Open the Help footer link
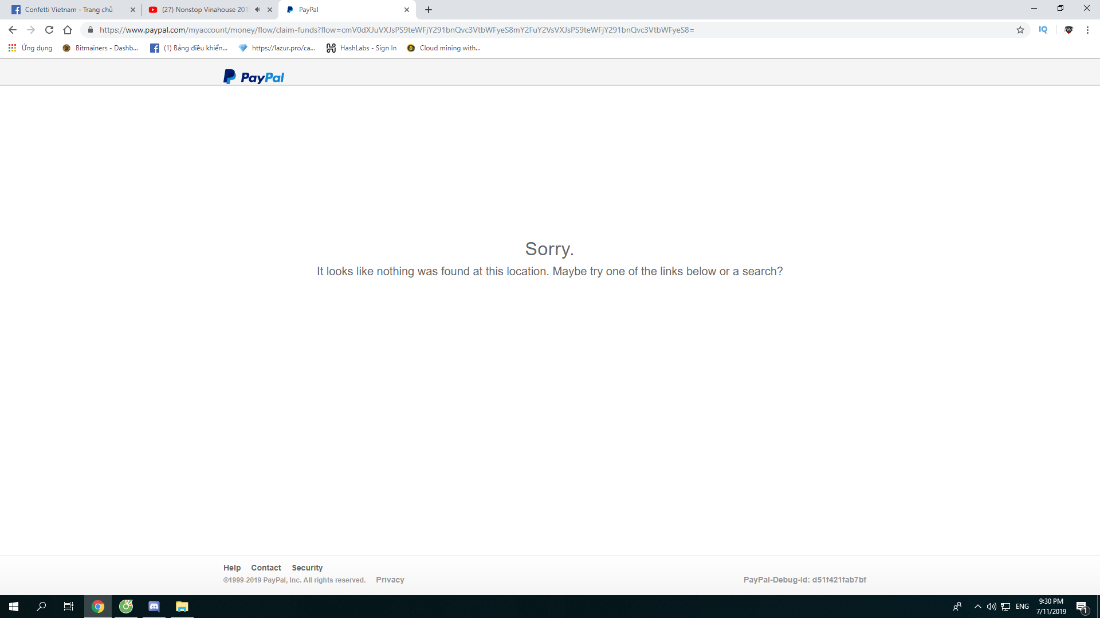 click(231, 568)
